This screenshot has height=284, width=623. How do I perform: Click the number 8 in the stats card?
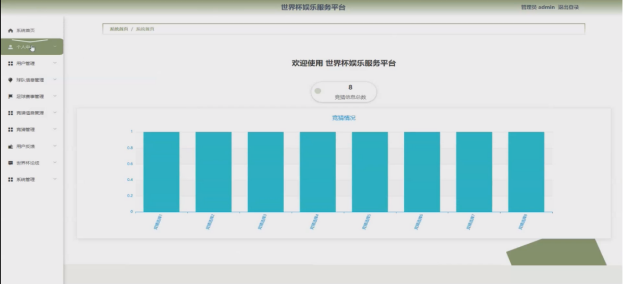(x=351, y=87)
